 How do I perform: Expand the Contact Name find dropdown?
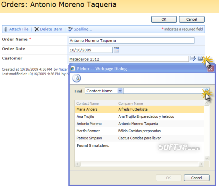(120, 91)
